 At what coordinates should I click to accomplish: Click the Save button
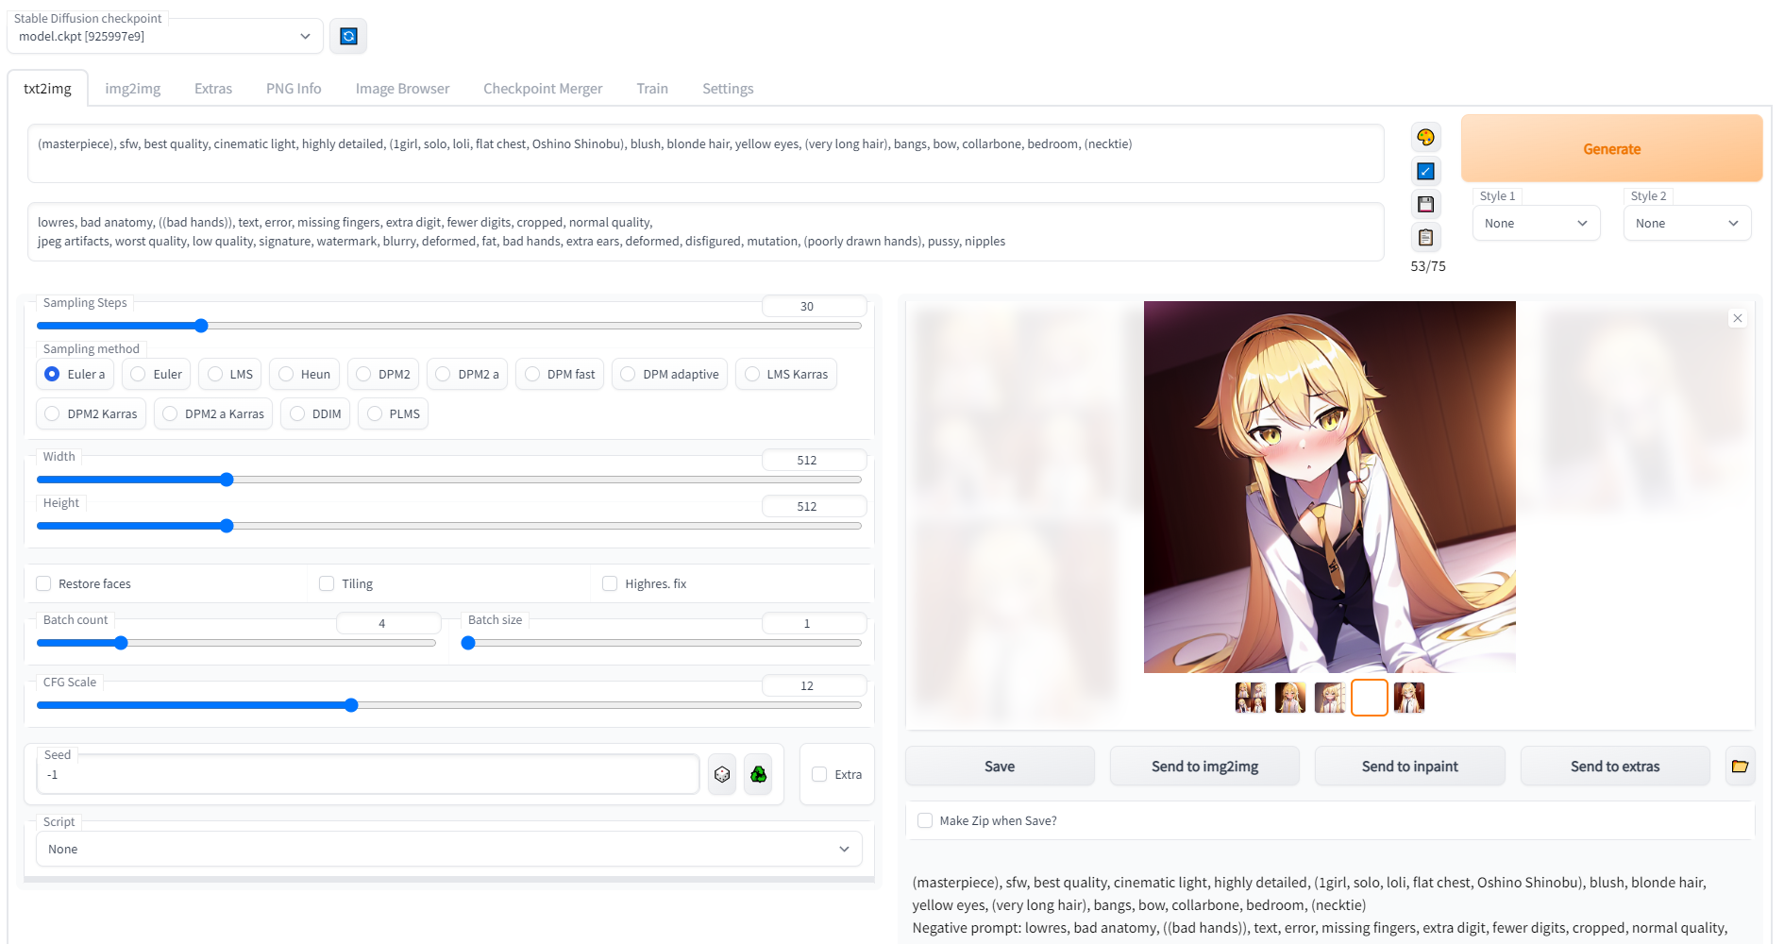(x=1000, y=766)
